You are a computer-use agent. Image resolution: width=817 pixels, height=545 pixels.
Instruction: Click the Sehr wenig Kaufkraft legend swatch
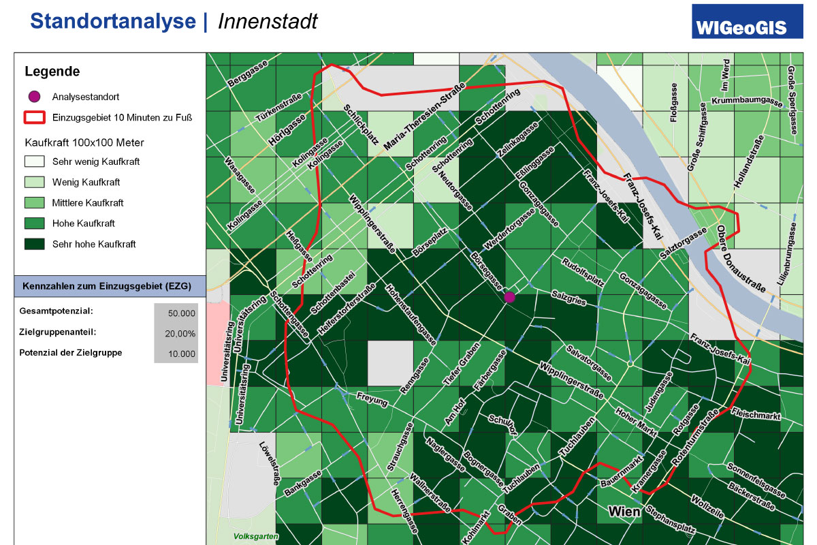coord(35,162)
